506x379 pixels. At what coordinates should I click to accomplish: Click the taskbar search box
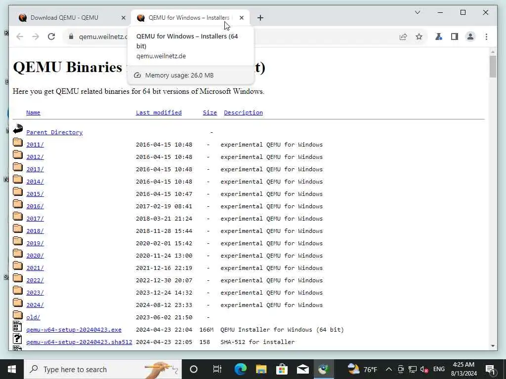103,369
